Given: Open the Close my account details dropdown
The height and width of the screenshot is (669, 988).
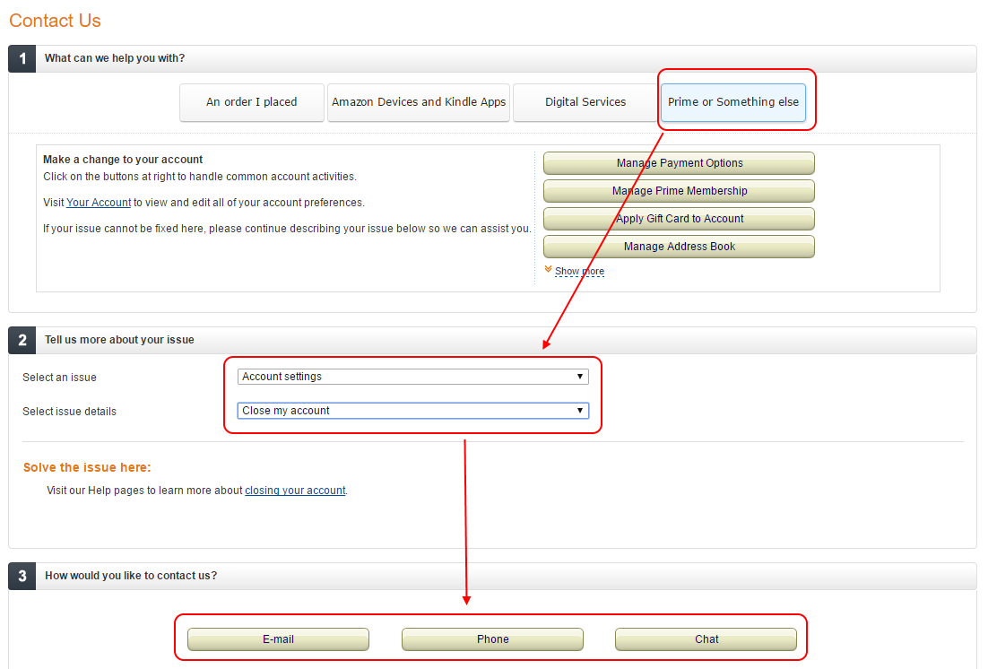Looking at the screenshot, I should pos(412,411).
